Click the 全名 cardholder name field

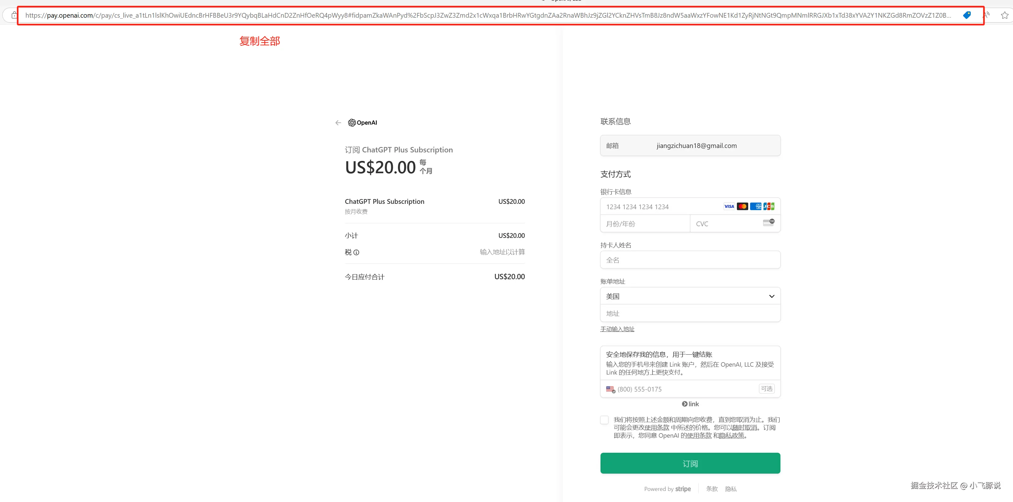pyautogui.click(x=690, y=260)
